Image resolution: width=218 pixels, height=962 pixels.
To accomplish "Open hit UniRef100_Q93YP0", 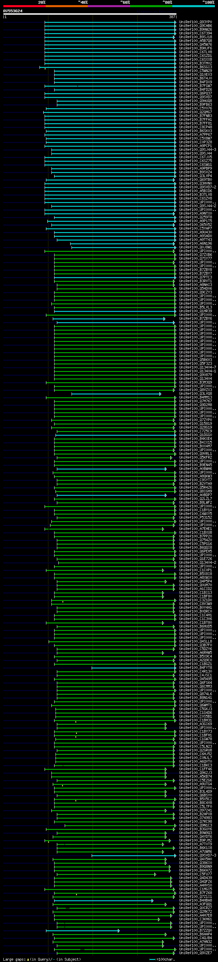I will point(195,22).
